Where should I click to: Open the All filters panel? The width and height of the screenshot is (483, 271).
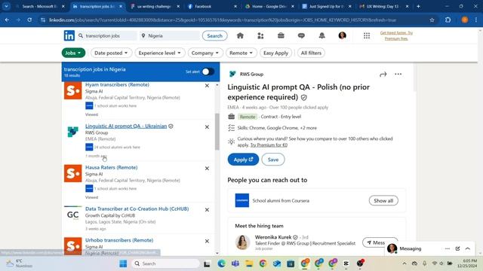coord(311,53)
